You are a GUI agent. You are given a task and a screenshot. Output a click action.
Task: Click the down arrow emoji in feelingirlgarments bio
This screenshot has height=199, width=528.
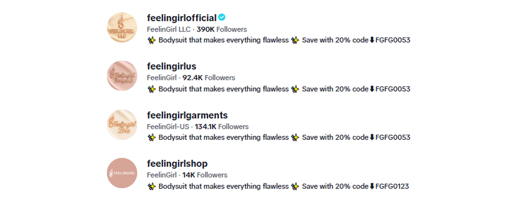pos(372,137)
